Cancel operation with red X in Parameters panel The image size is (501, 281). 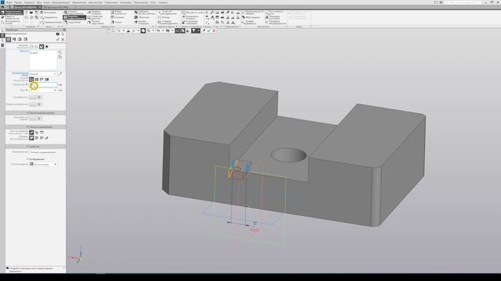pyautogui.click(x=63, y=40)
